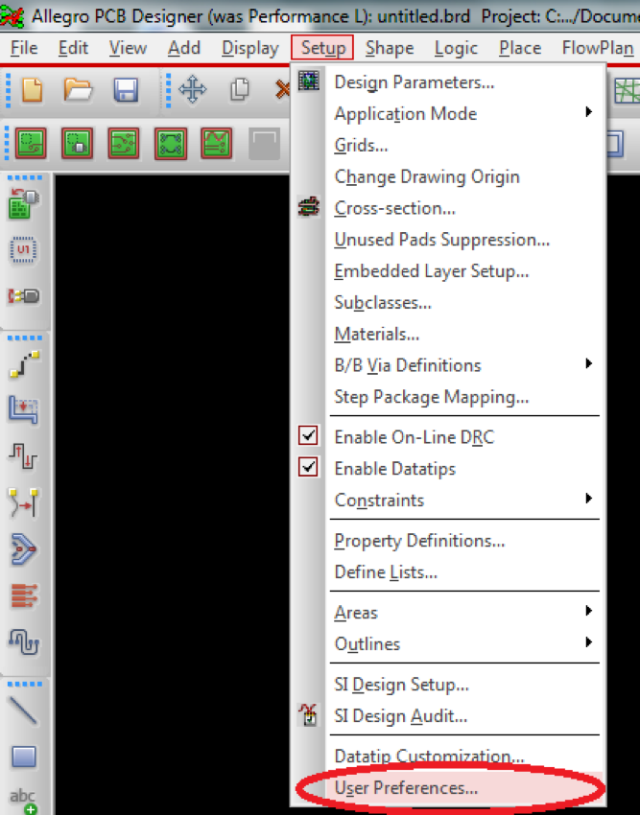Click the Place Manual component icon

pos(24,203)
